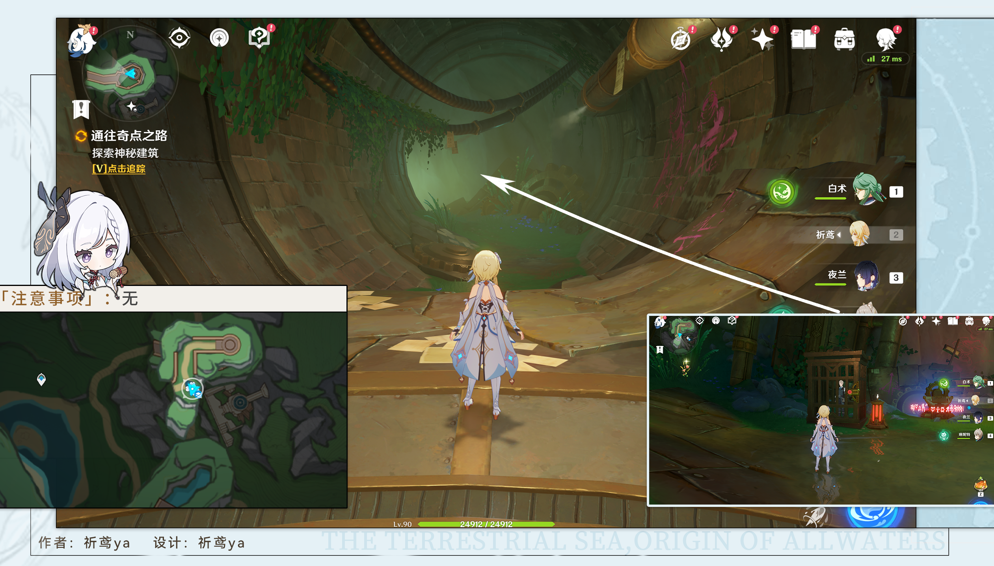Click the inset screenshot thumbnail
994x566 pixels.
(x=821, y=410)
